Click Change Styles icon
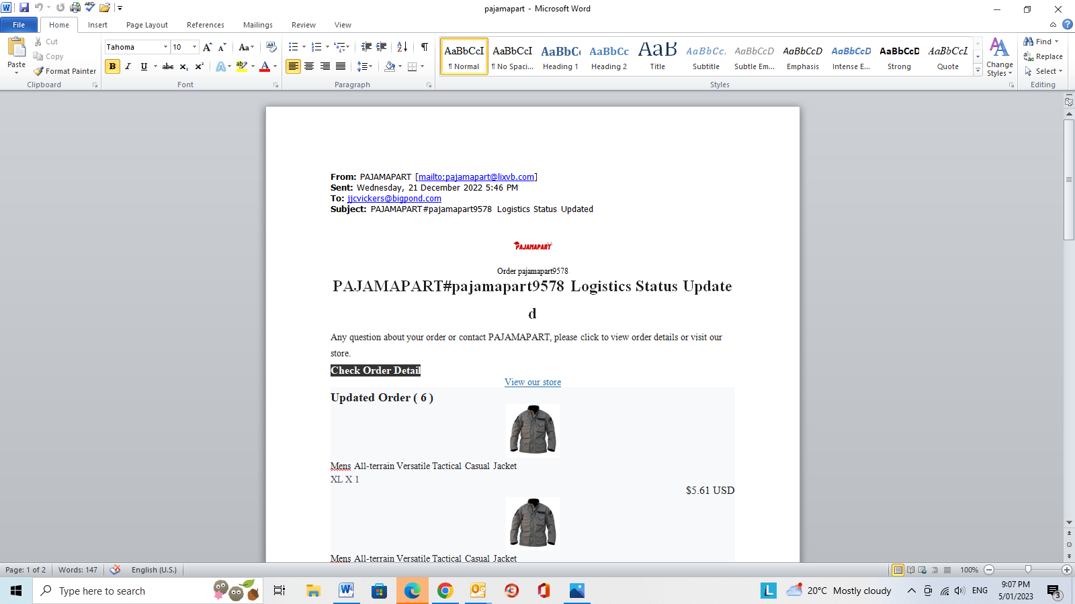Screen dimensions: 1075x604 pyautogui.click(x=1000, y=57)
